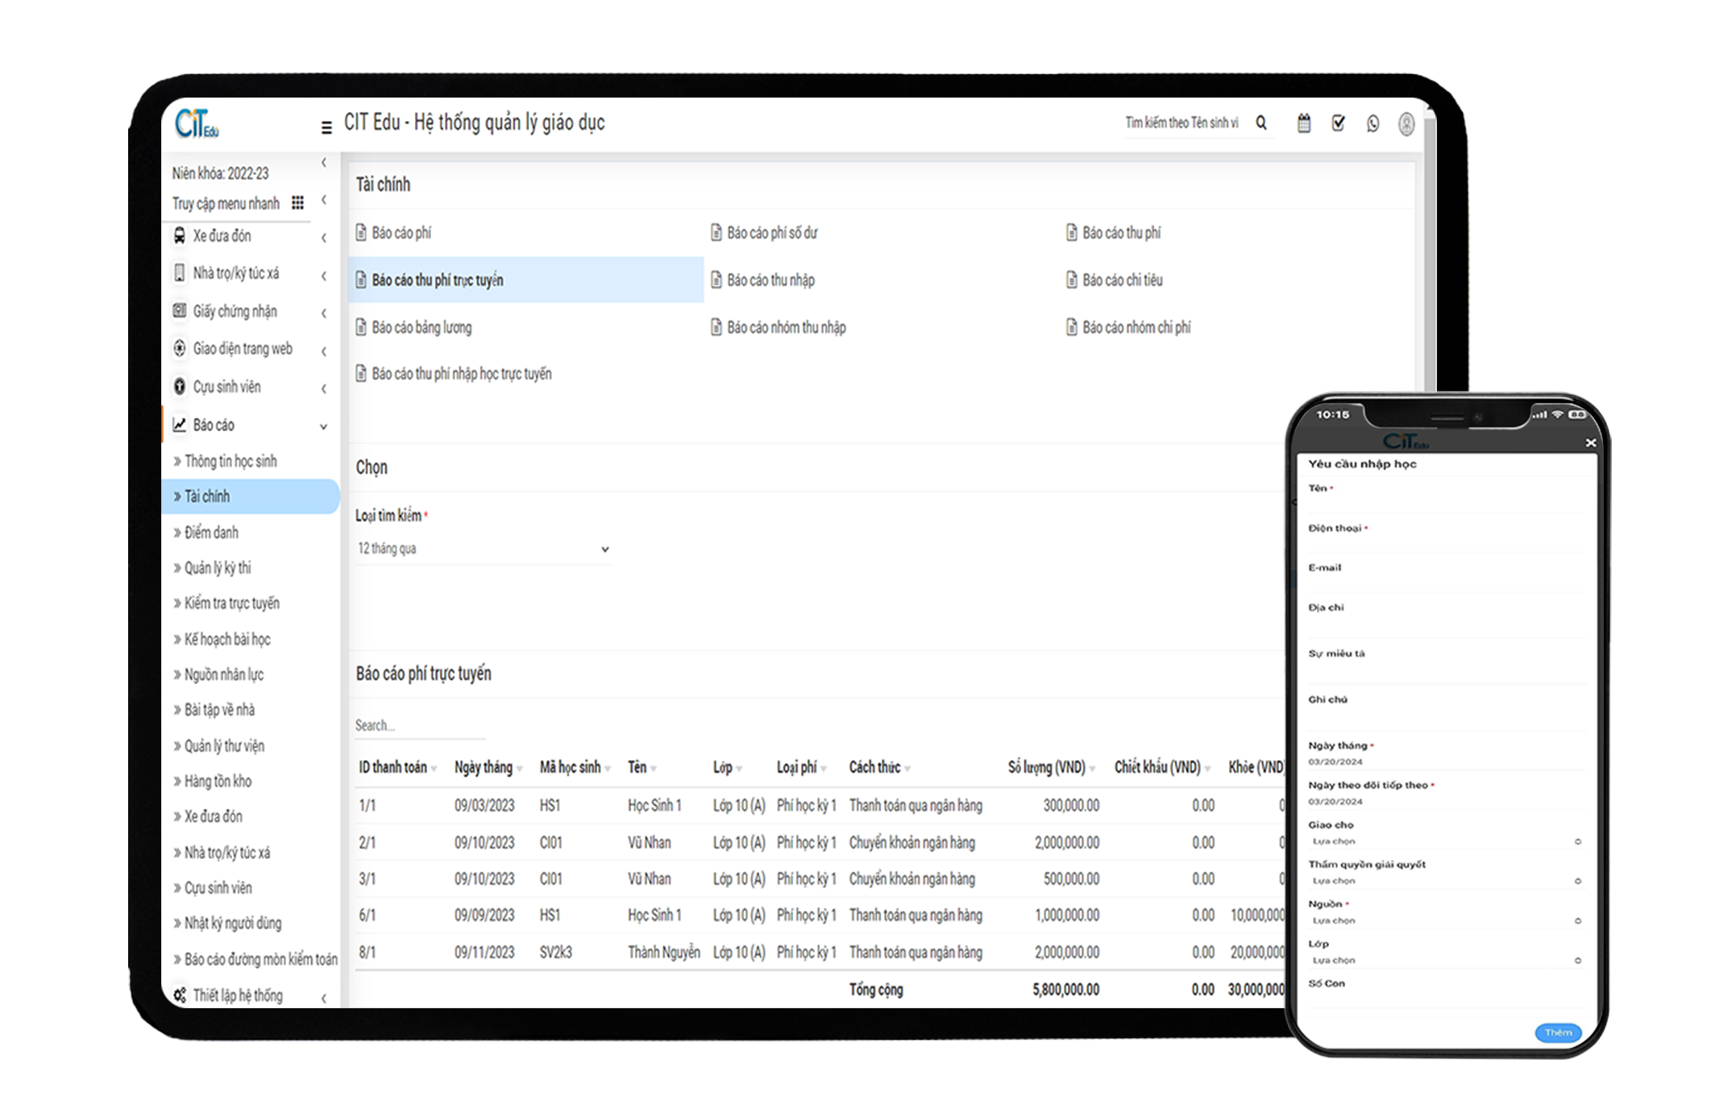Click the E-mail field on phone form
1736x1113 pixels.
coord(1445,583)
